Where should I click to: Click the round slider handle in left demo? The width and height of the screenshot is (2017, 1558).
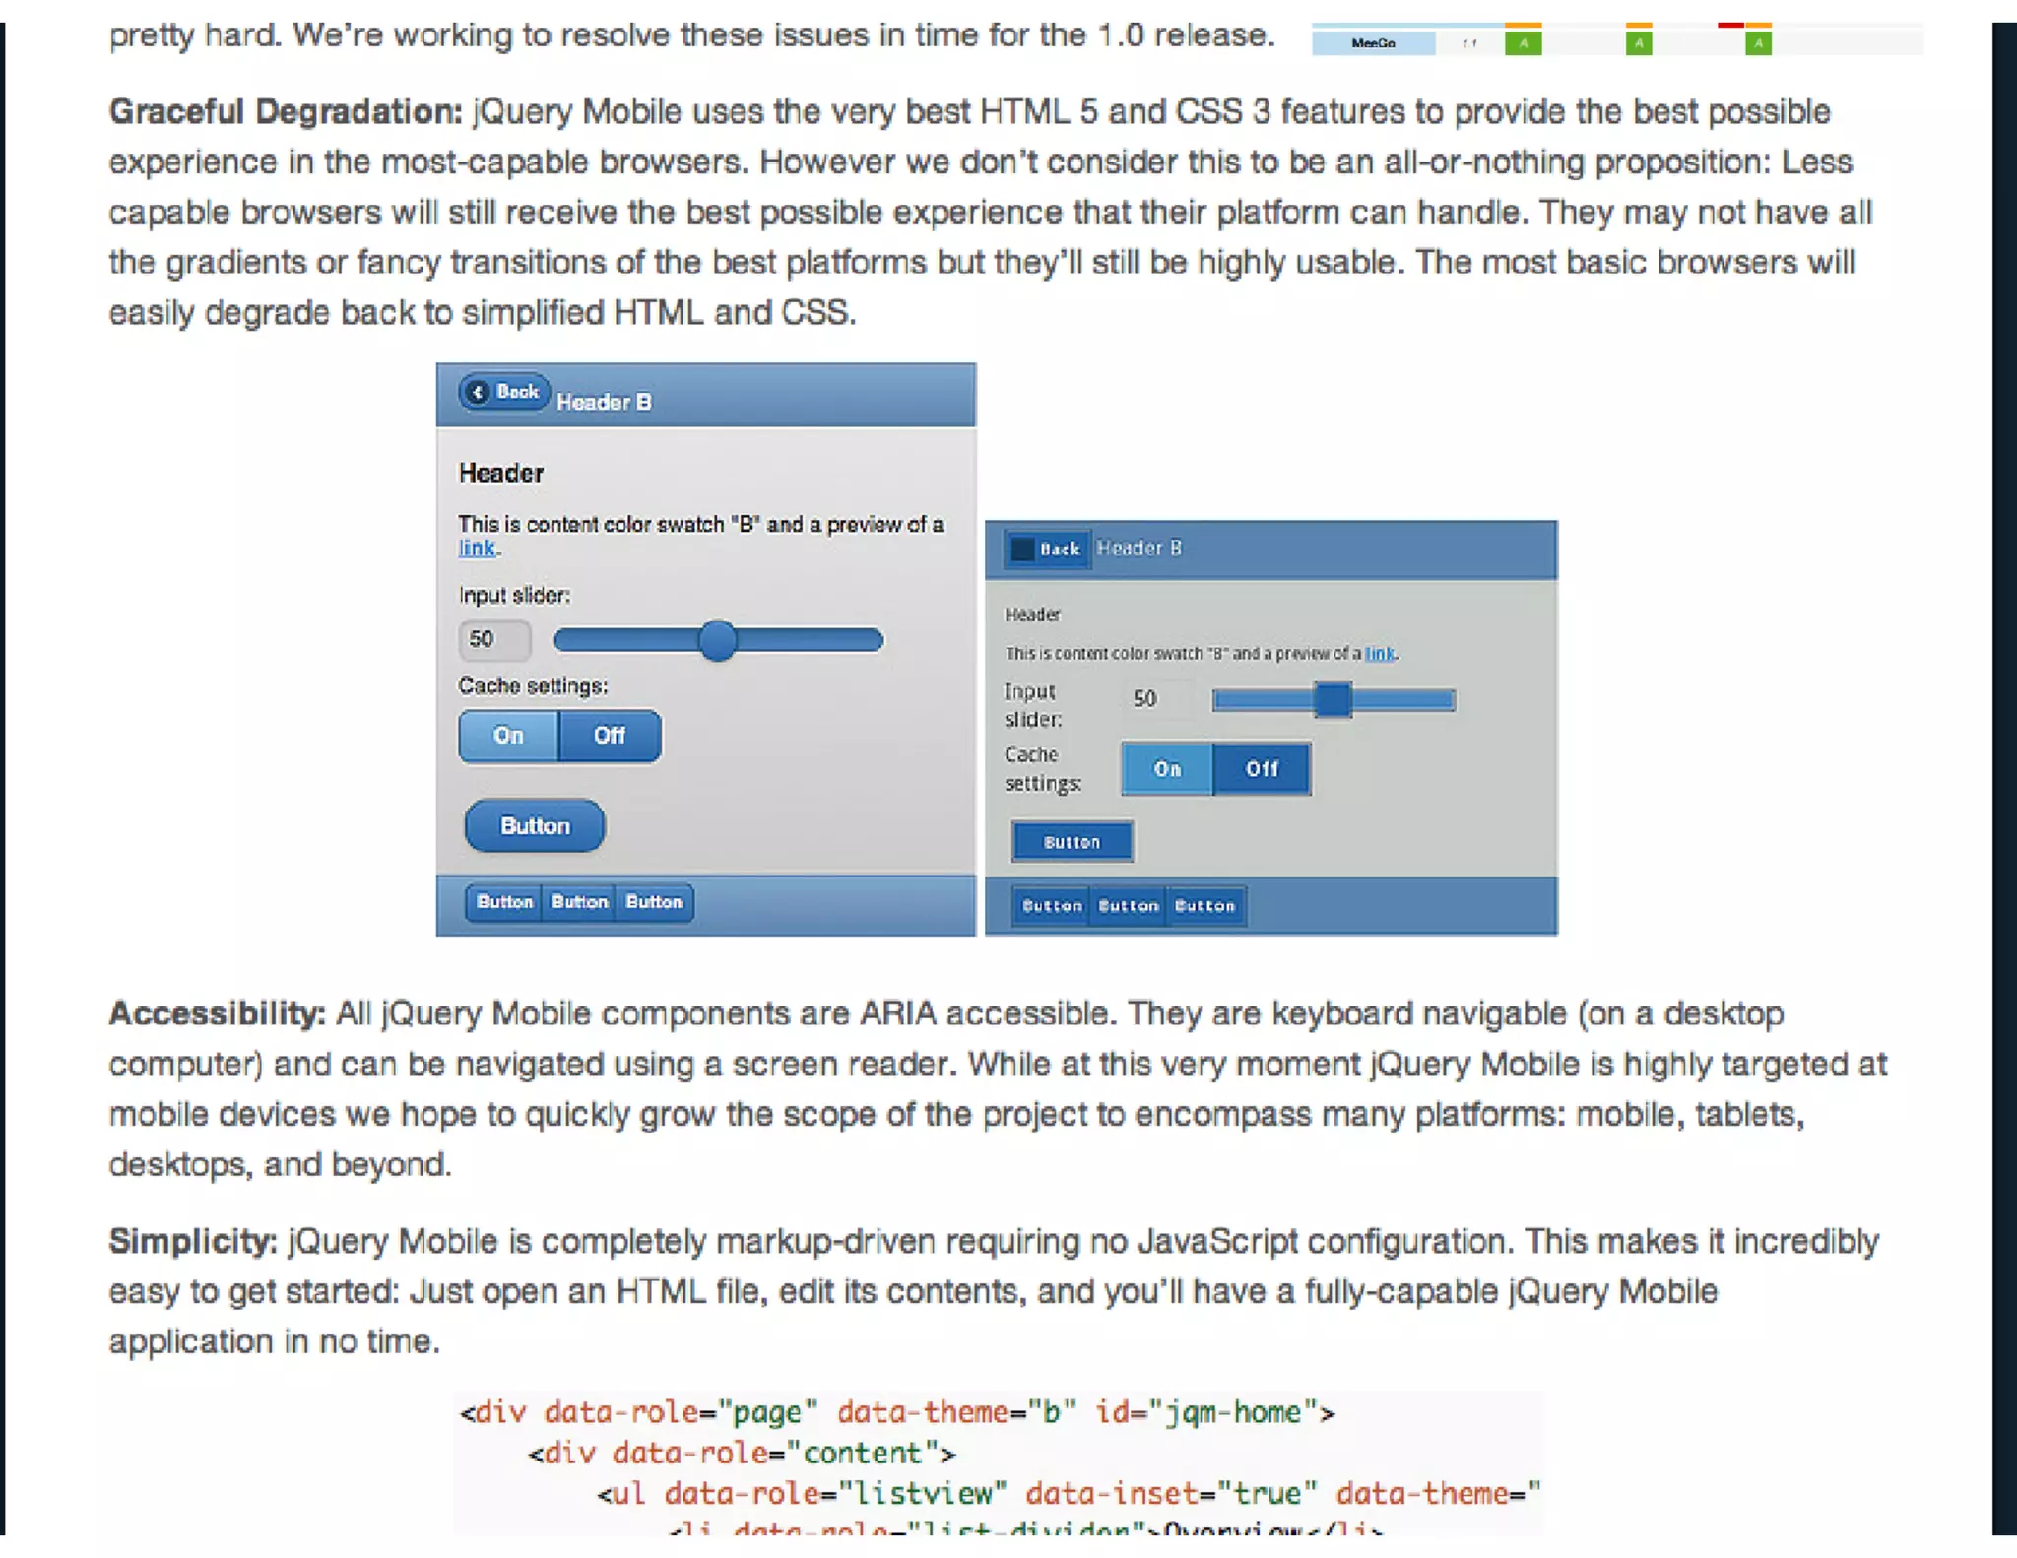click(x=718, y=641)
